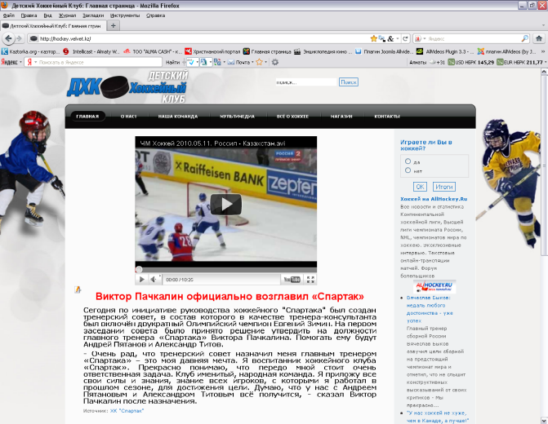Bookmark page with the star icon in address bar
The width and height of the screenshot is (548, 424).
373,38
